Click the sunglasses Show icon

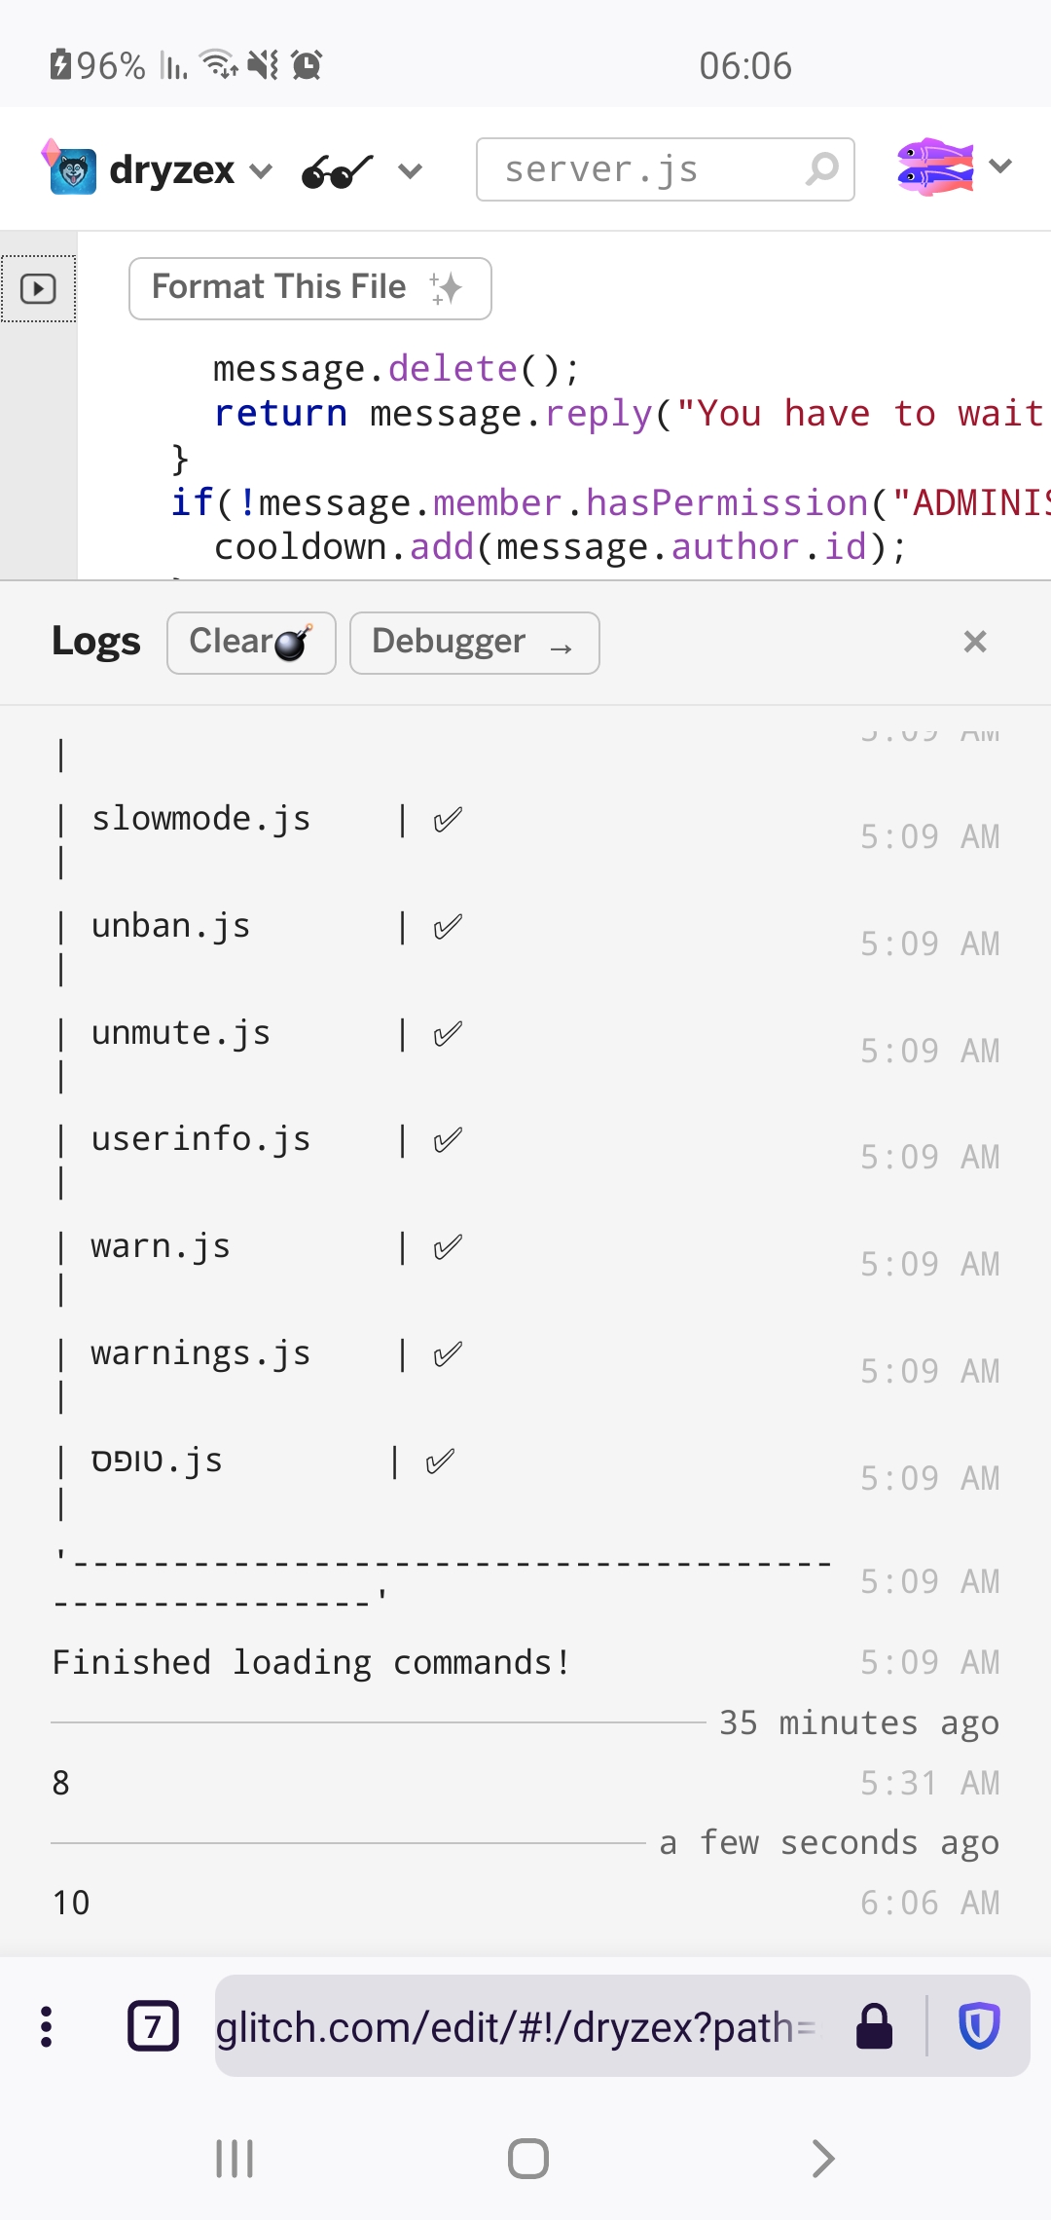[337, 171]
